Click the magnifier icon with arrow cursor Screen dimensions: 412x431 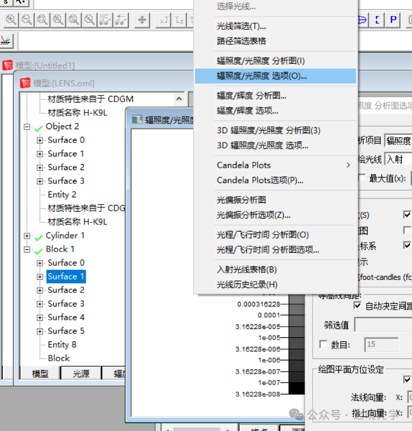pos(89,20)
